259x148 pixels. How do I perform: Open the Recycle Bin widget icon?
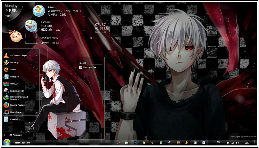[31, 26]
